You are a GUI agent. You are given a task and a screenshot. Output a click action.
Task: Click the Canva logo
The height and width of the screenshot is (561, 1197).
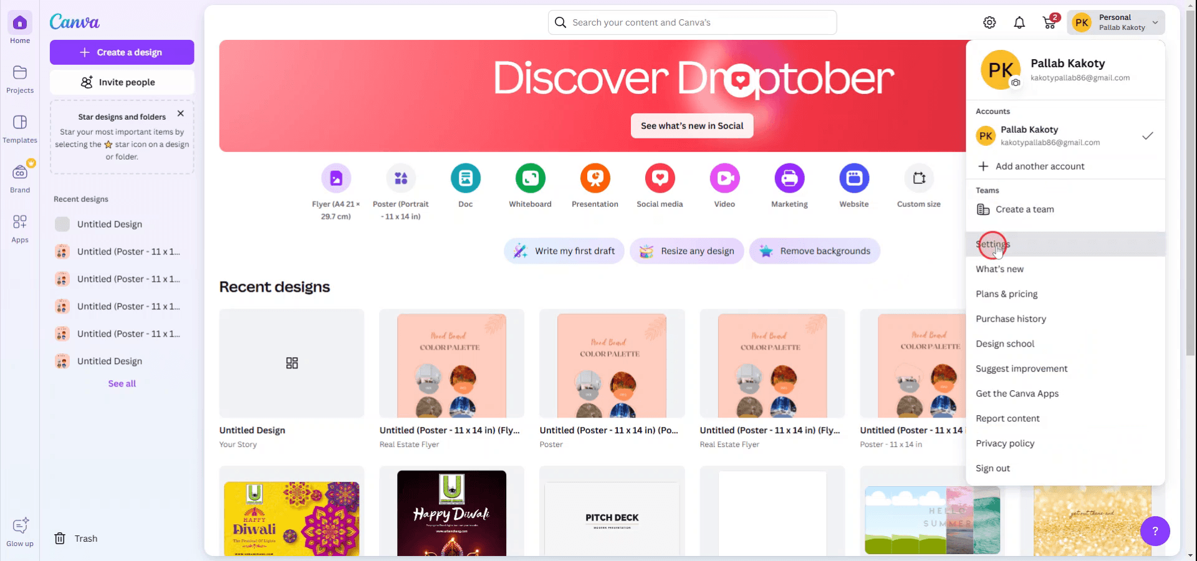pyautogui.click(x=75, y=22)
